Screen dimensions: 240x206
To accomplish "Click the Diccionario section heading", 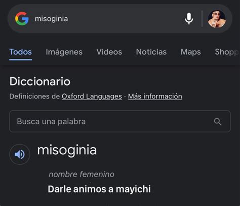I will [40, 81].
